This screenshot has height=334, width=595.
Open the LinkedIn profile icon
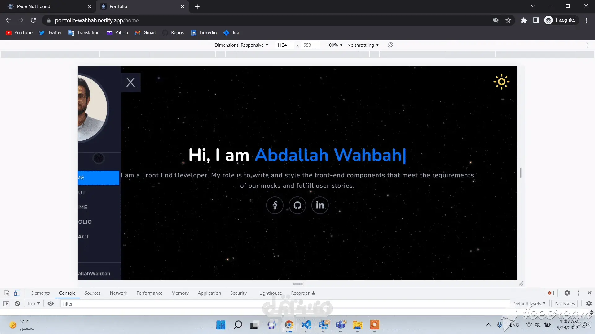click(320, 205)
